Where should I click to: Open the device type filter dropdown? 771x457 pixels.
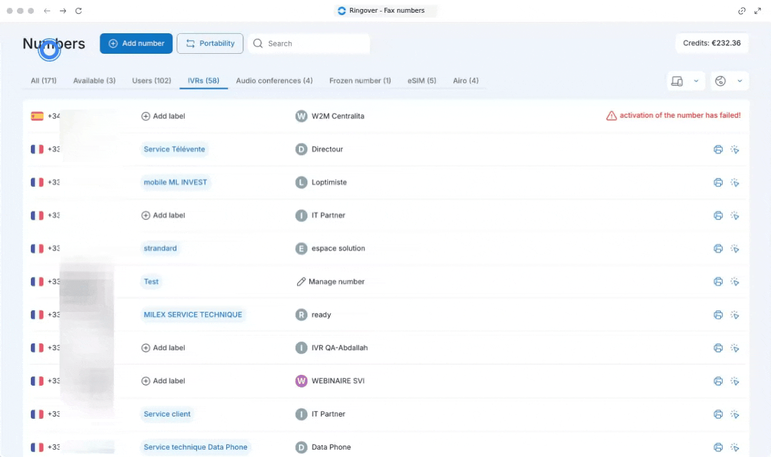click(686, 81)
